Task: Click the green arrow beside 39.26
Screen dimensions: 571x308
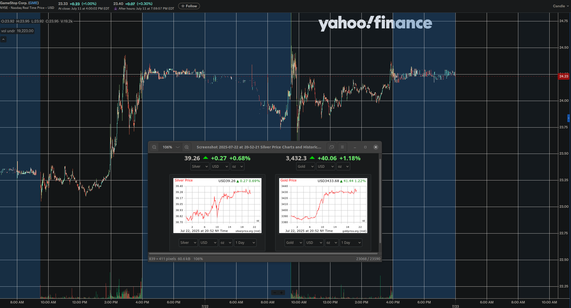Action: (x=206, y=158)
